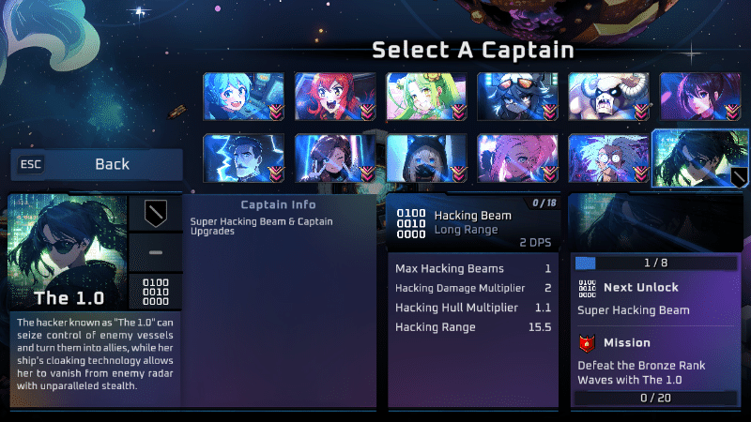Image resolution: width=751 pixels, height=422 pixels.
Task: Click the 1 / 8 unlock progress bar
Action: [x=655, y=264]
